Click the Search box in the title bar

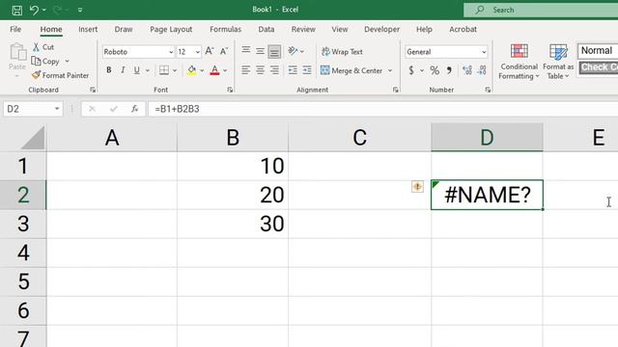(541, 10)
